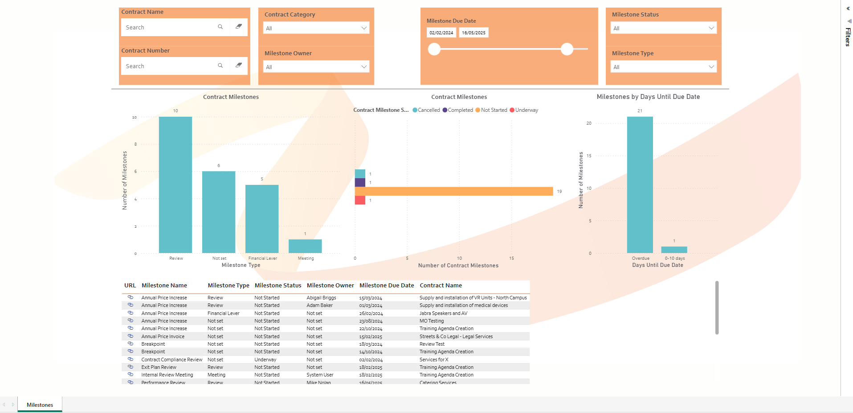Viewport: 853px width, 413px height.
Task: Open the Milestone Type dropdown
Action: [x=663, y=67]
